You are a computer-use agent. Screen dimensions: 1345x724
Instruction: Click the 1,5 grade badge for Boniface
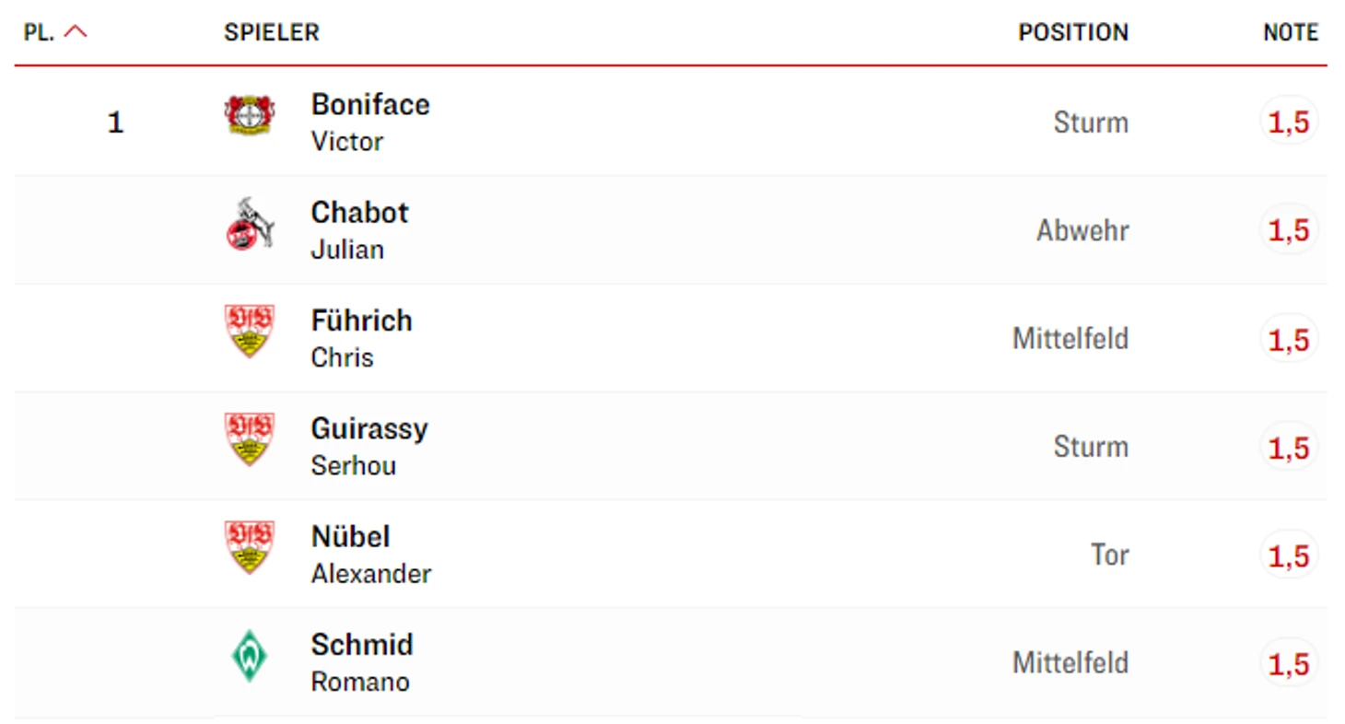(1289, 122)
